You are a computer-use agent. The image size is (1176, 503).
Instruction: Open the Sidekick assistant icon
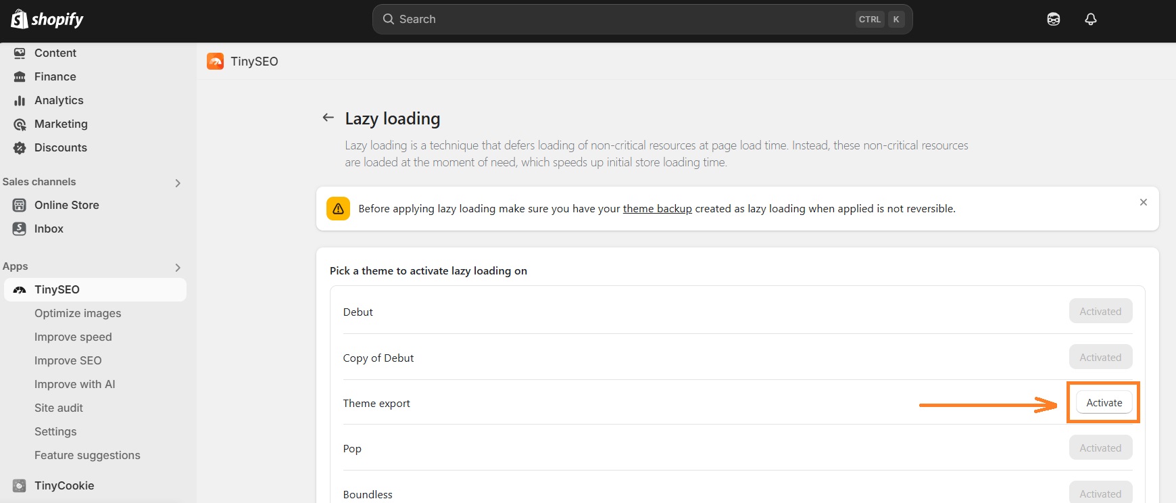[1054, 19]
